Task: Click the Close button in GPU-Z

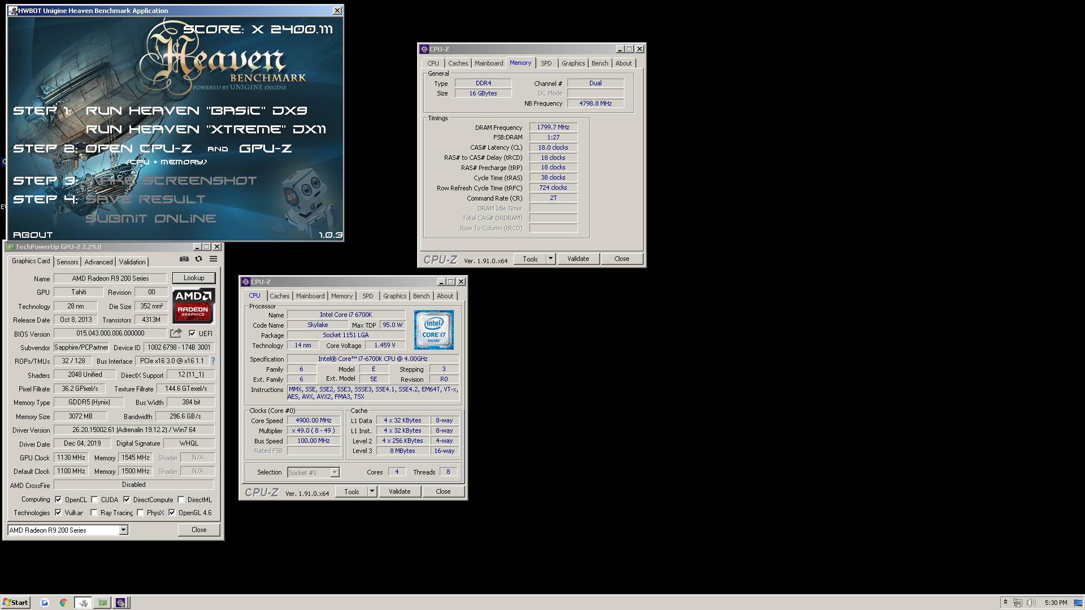Action: tap(199, 530)
